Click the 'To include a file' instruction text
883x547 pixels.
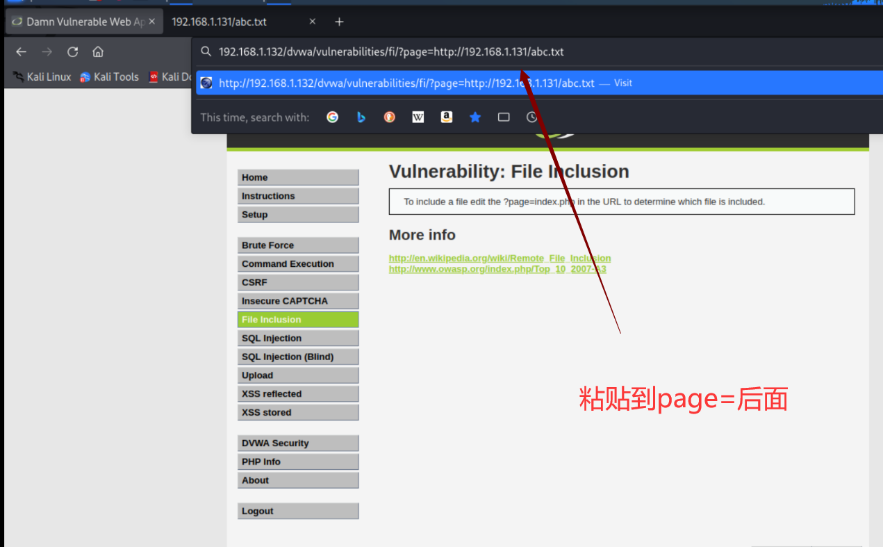pyautogui.click(x=584, y=202)
